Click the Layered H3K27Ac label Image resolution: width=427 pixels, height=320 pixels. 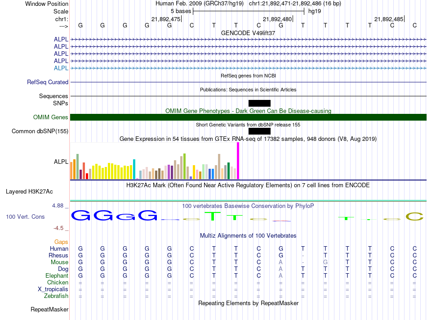click(29, 192)
